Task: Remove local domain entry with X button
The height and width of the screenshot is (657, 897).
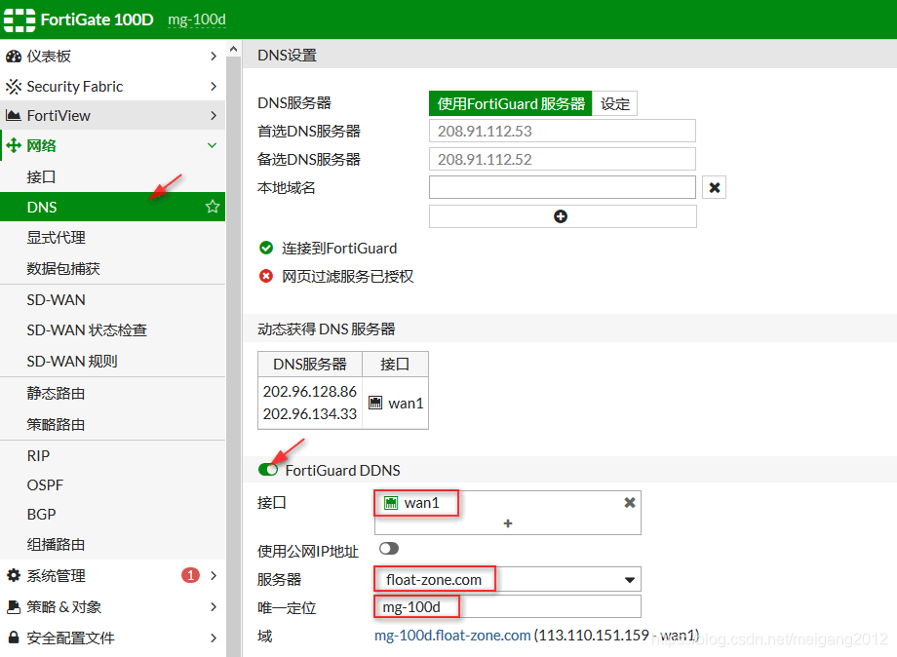Action: point(714,187)
